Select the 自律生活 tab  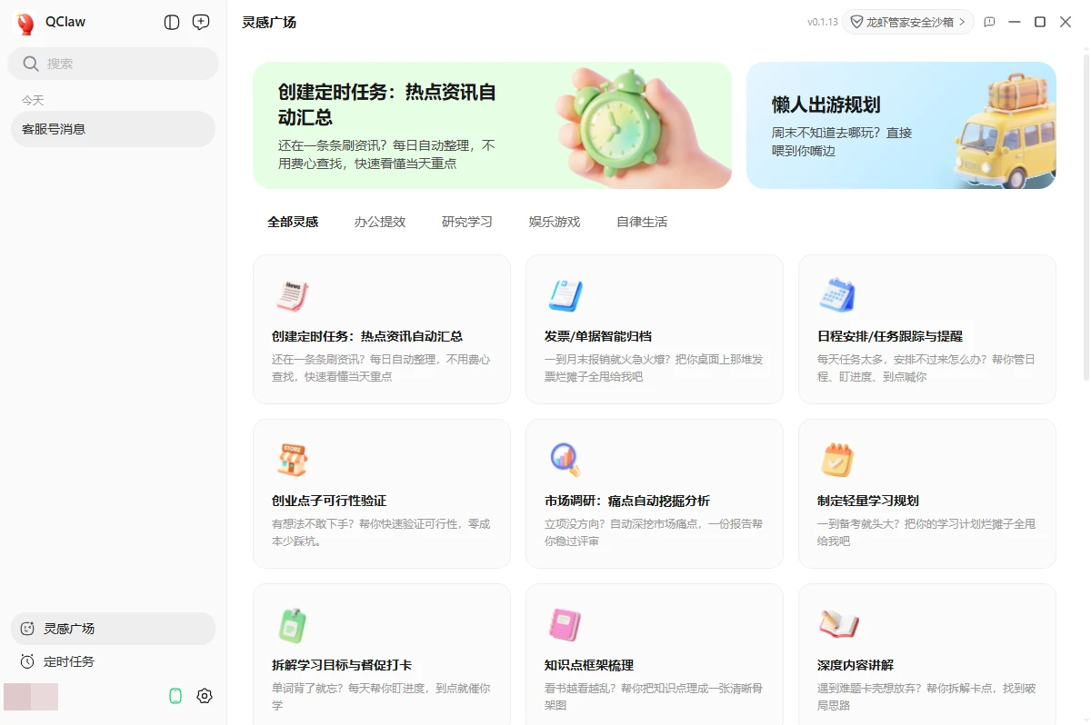[x=640, y=221]
